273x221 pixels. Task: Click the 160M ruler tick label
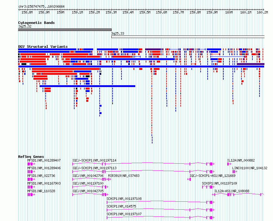pos(229,12)
